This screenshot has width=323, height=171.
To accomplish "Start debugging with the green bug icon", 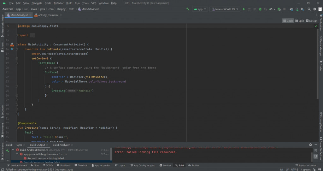I will pos(260,9).
